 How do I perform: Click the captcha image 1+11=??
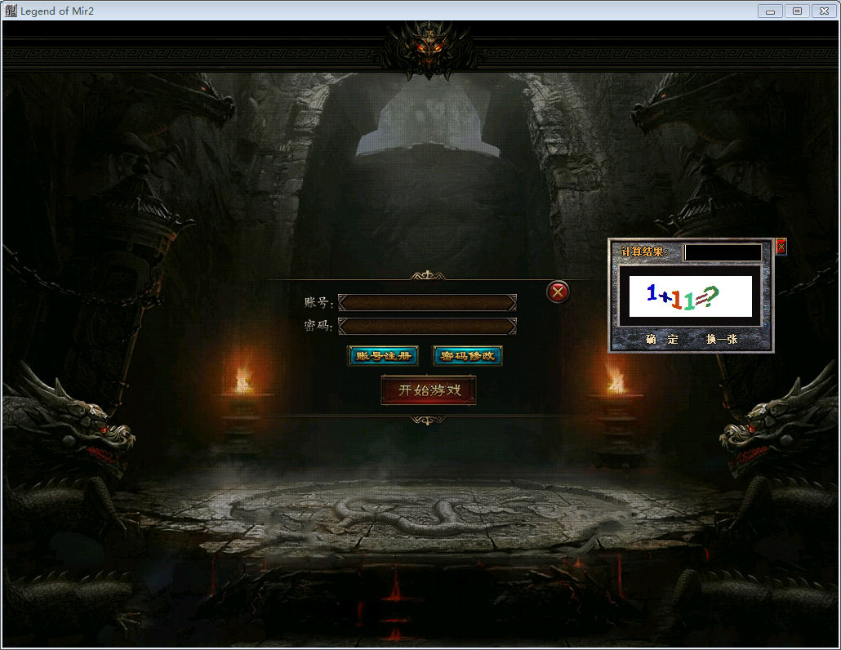pos(690,296)
